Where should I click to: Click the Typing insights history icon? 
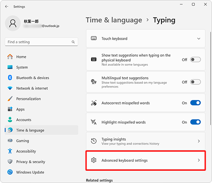tap(94, 141)
